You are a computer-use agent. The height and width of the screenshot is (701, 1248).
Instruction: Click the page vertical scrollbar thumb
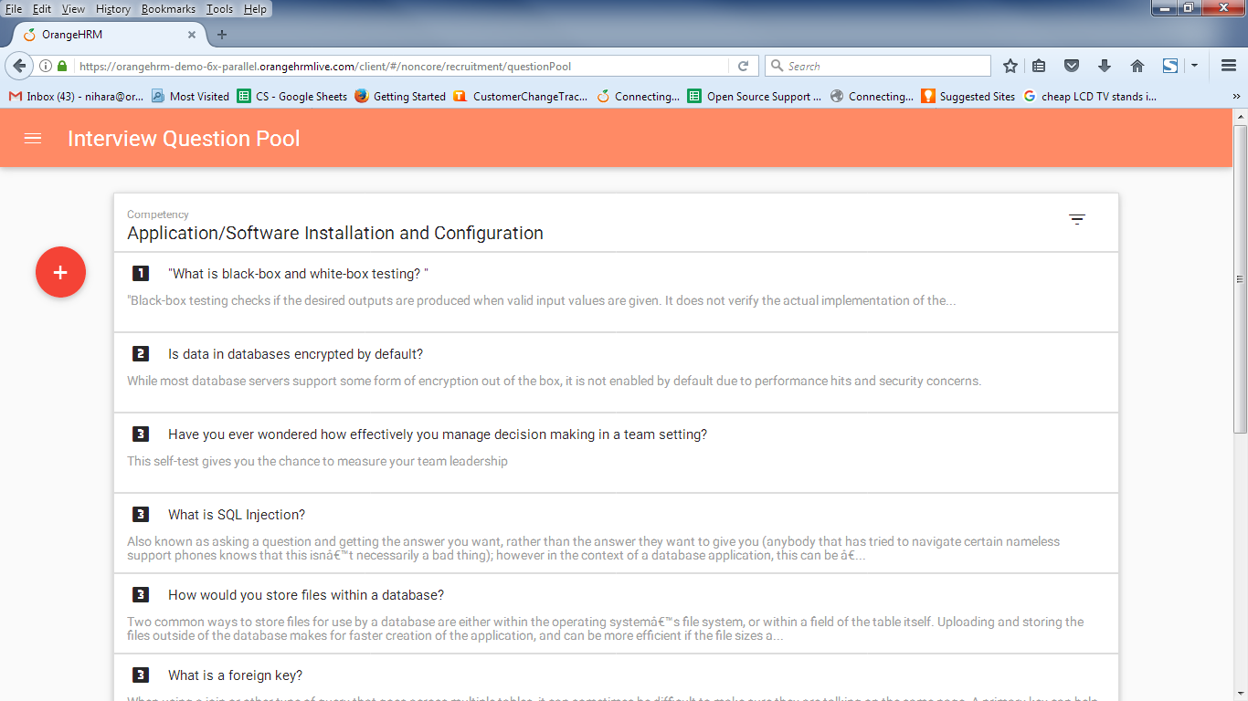(x=1240, y=278)
